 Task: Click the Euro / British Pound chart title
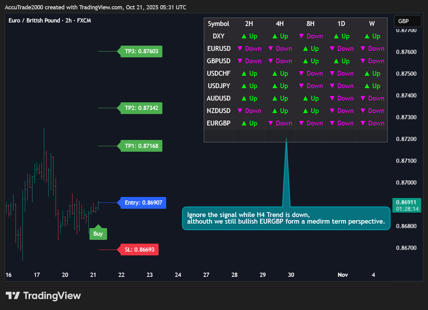tap(50, 20)
